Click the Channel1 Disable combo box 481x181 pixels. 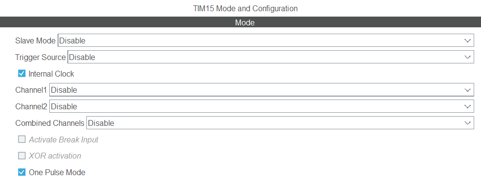point(261,90)
